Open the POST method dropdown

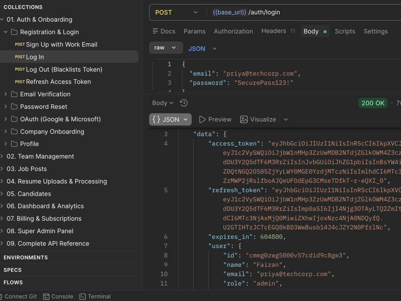pyautogui.click(x=176, y=12)
